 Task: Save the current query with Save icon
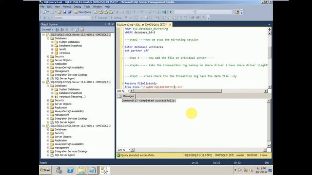coord(65,12)
